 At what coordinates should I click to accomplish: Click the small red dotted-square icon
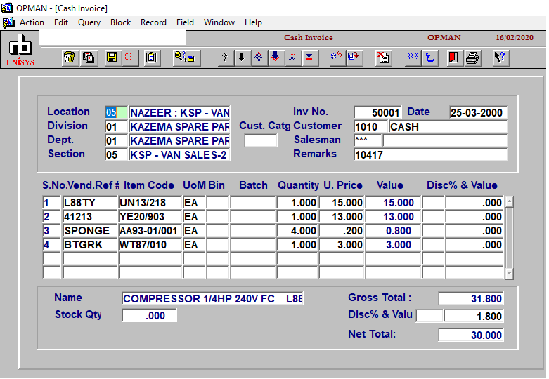pos(129,58)
